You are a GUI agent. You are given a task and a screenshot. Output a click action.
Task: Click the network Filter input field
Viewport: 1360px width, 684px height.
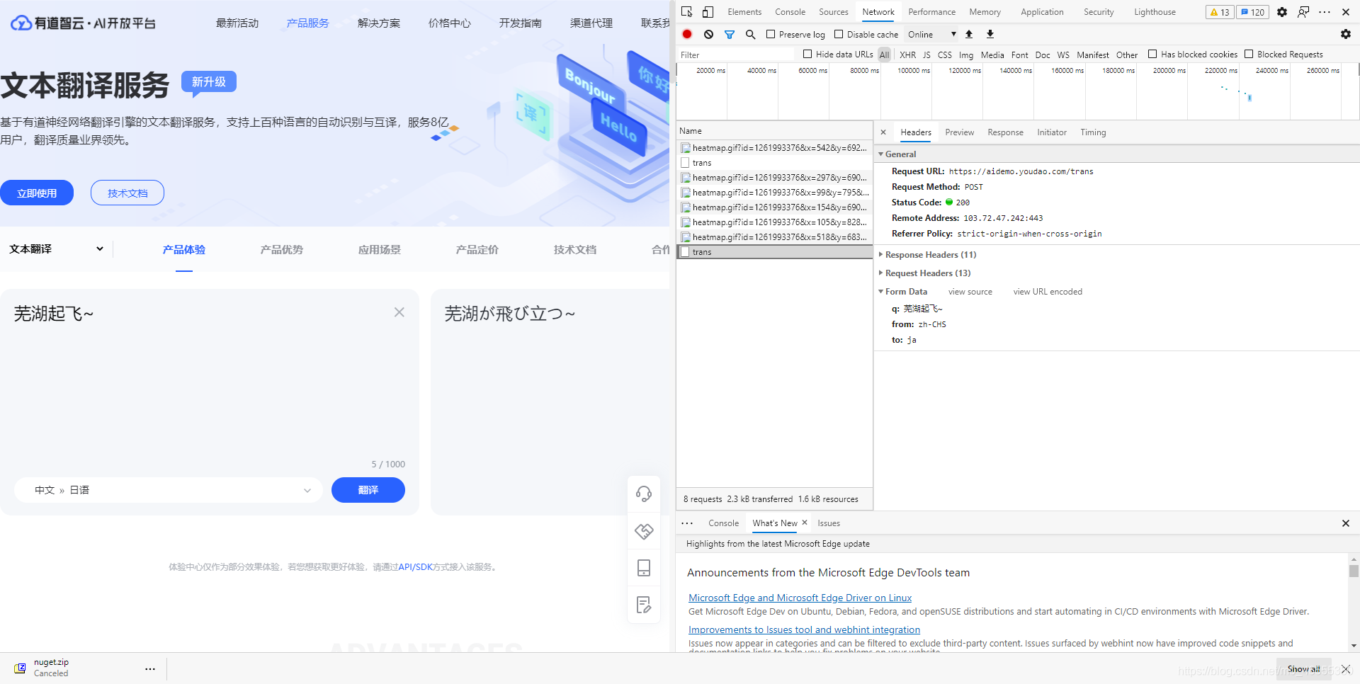pyautogui.click(x=737, y=55)
